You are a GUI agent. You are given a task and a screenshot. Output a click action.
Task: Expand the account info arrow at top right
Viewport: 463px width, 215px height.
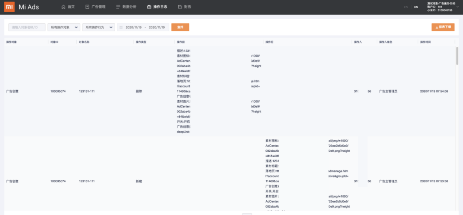click(x=457, y=7)
